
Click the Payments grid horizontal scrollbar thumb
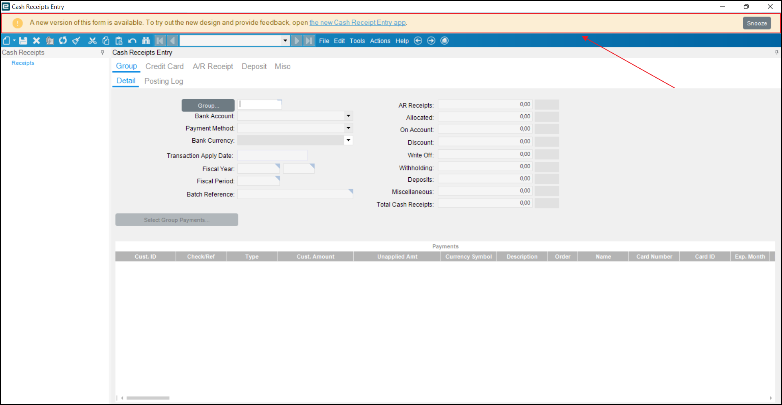pos(148,398)
